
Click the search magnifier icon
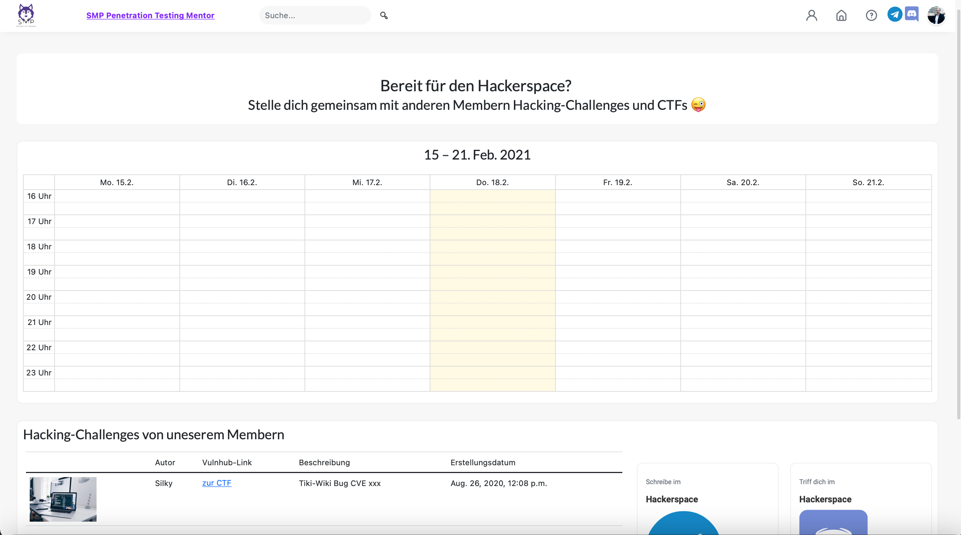click(384, 15)
